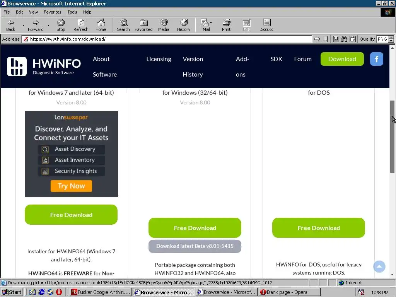Click the address bar URL field
The image size is (396, 297).
[167, 39]
